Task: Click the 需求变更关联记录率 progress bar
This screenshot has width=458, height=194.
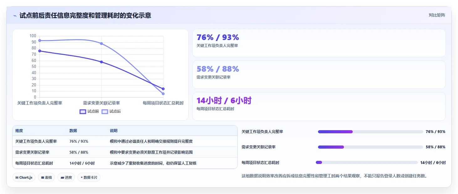Action: pyautogui.click(x=371, y=147)
